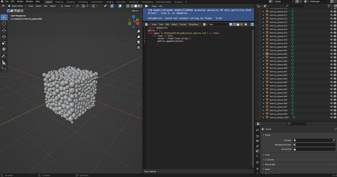Select the Measure tool
The height and width of the screenshot is (177, 337).
point(4,62)
